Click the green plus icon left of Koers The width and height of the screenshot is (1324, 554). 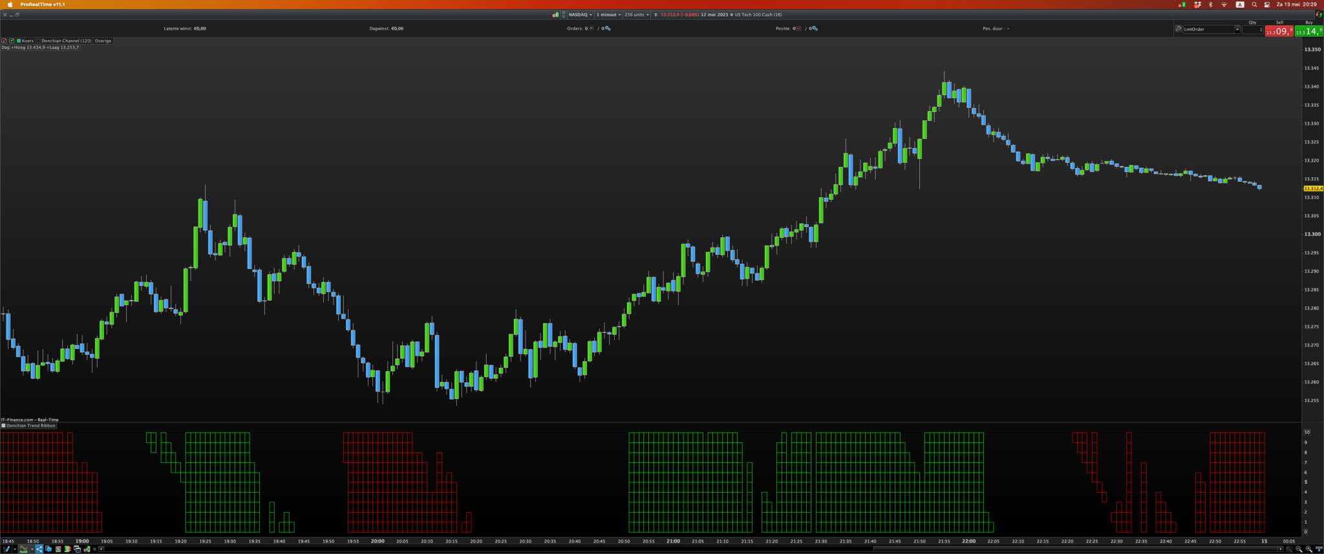pos(12,41)
